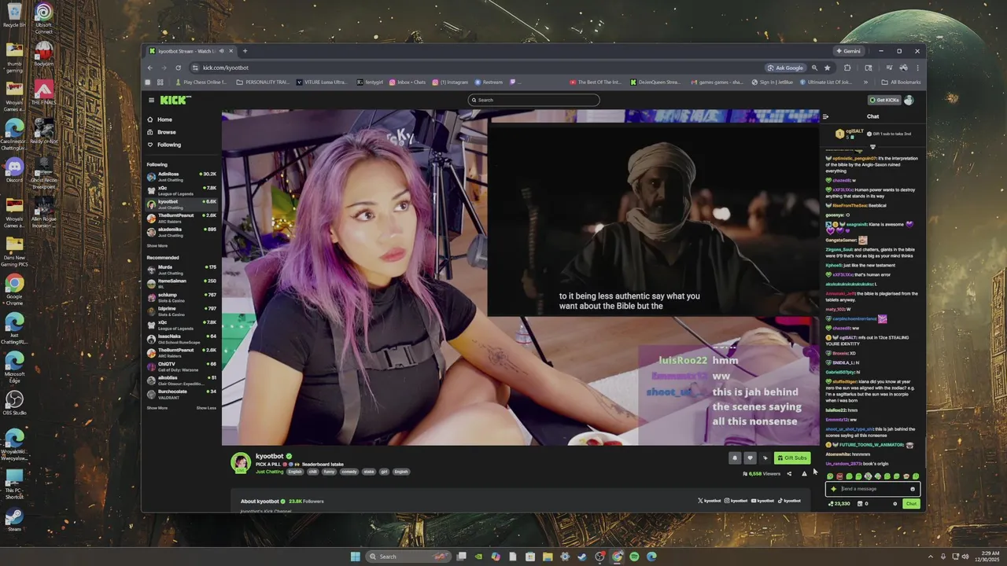
Task: Open Discord desktop shortcut
Action: point(14,171)
